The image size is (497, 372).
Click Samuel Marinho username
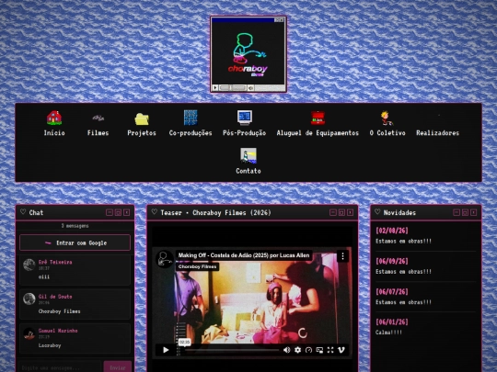tap(58, 331)
